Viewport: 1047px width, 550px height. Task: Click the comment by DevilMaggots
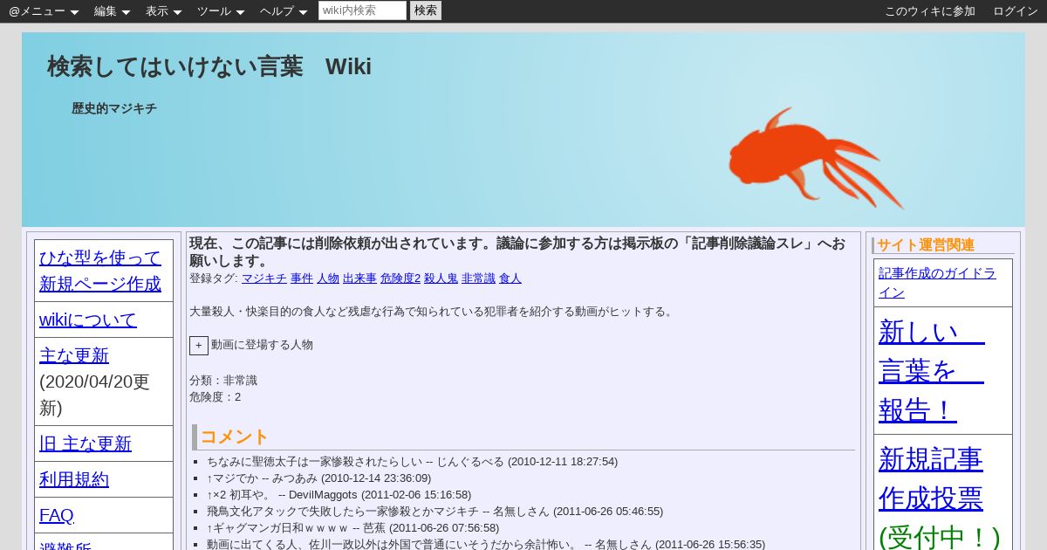coord(339,495)
